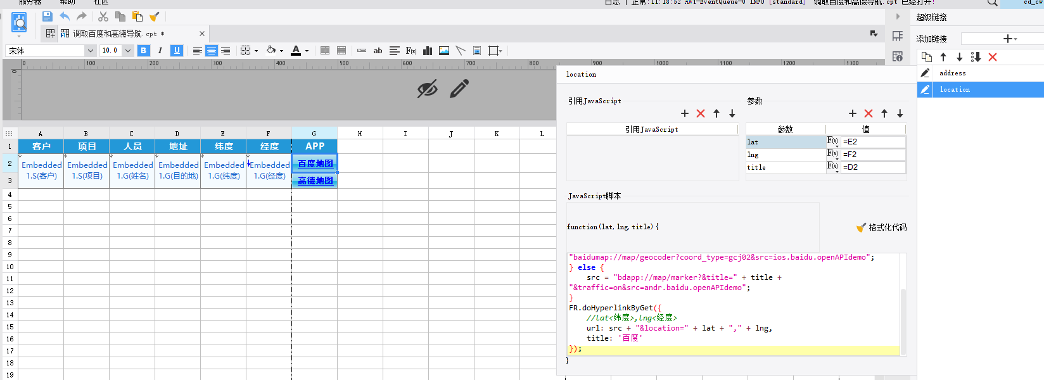This screenshot has width=1044, height=380.
Task: Toggle underline formatting
Action: 177,51
